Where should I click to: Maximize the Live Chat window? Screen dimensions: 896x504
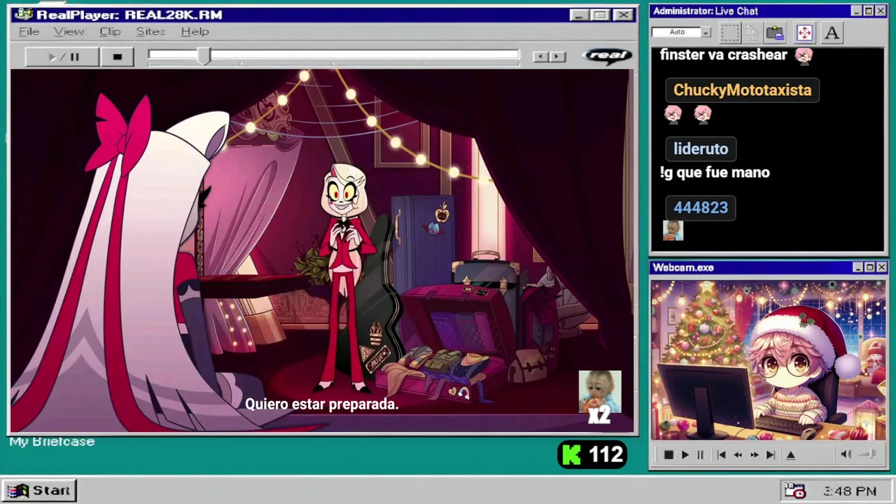coord(868,11)
